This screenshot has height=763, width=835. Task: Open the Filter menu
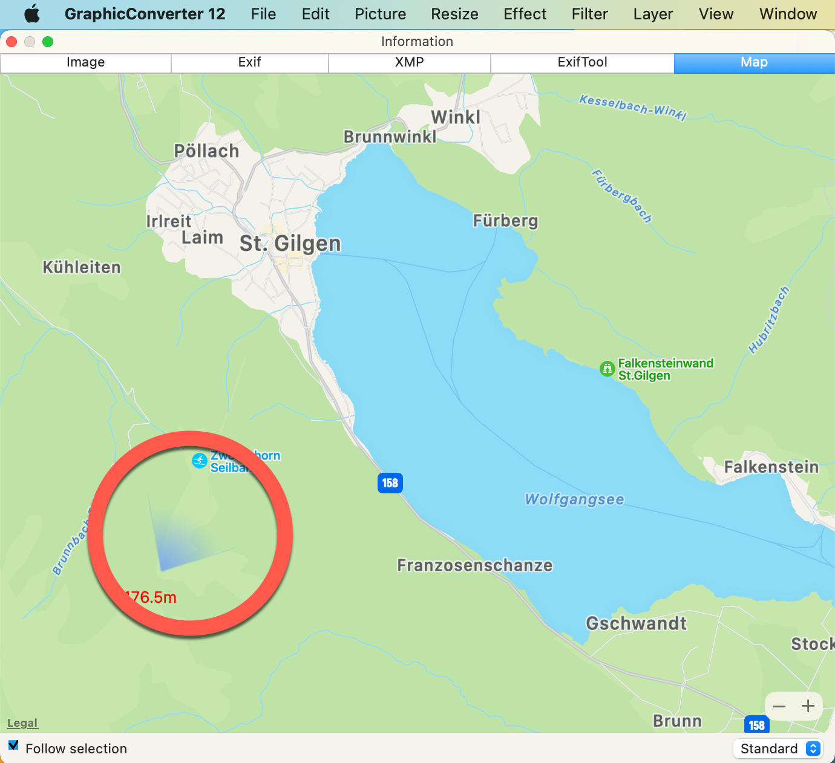590,14
